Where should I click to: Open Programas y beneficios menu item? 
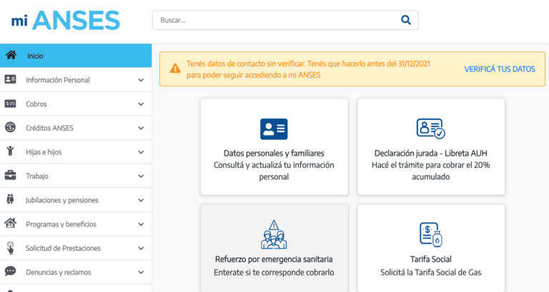pos(76,224)
